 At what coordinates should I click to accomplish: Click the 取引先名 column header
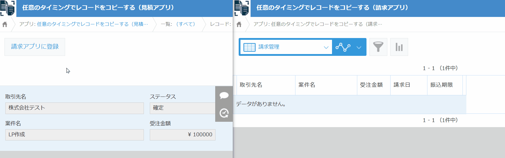coord(251,85)
